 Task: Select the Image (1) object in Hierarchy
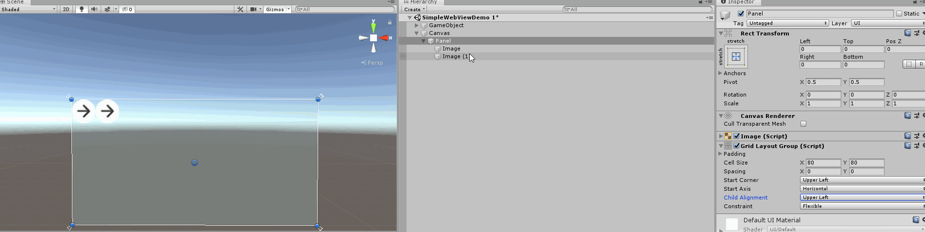pyautogui.click(x=456, y=56)
